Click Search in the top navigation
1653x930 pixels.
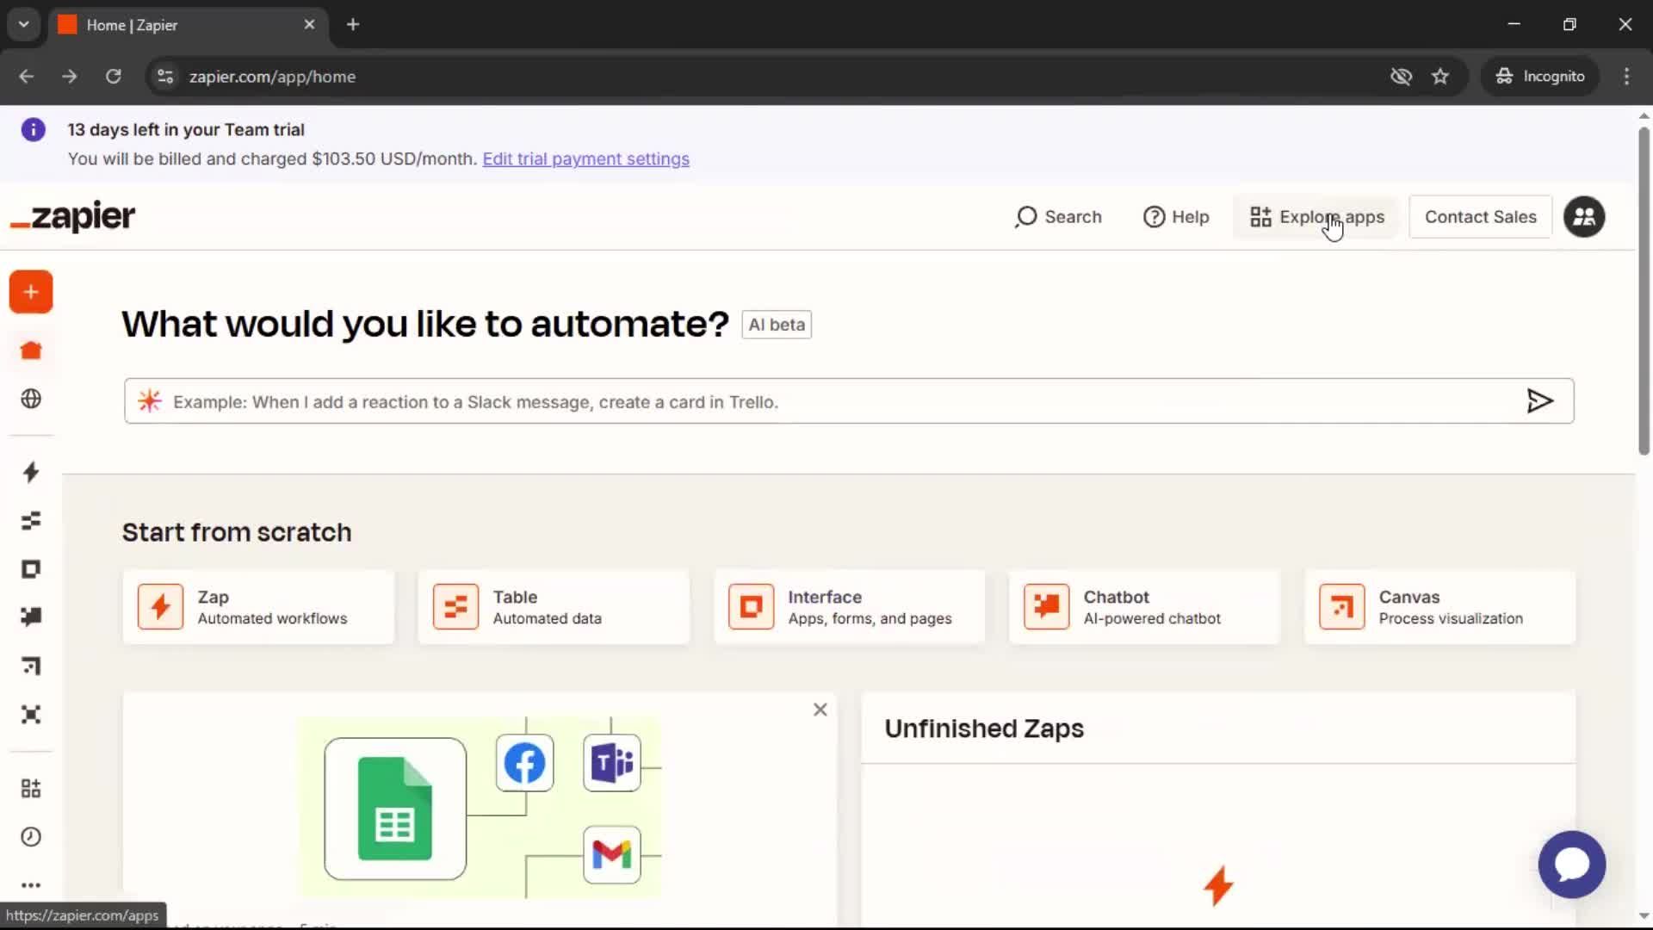[1058, 217]
